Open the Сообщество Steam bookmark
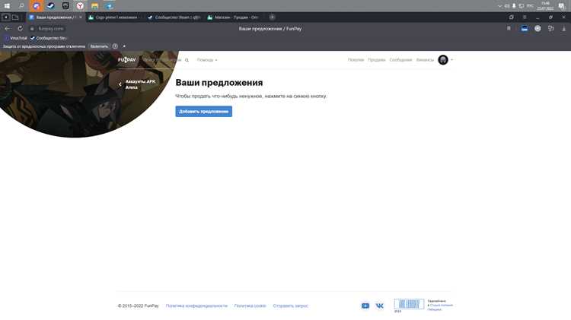This screenshot has width=571, height=320. (x=49, y=38)
